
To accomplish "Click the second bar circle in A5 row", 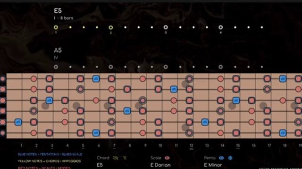I will tap(111, 67).
